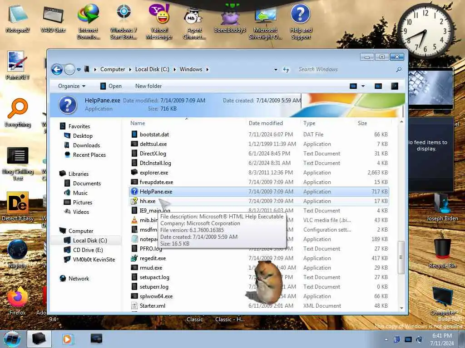Click the Explorer Back navigation button
Viewport: 465px width, 348px height.
(x=57, y=69)
